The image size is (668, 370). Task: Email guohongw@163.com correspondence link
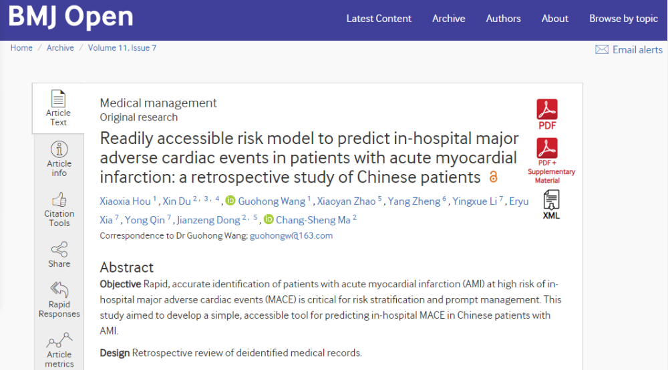pos(291,235)
